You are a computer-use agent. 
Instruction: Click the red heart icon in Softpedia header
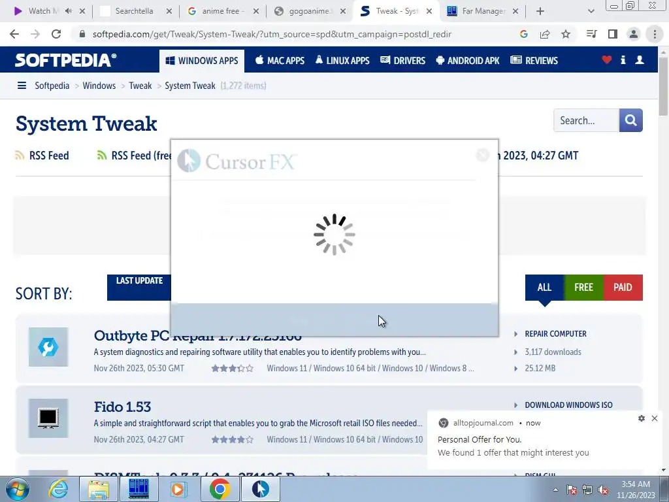(x=607, y=59)
